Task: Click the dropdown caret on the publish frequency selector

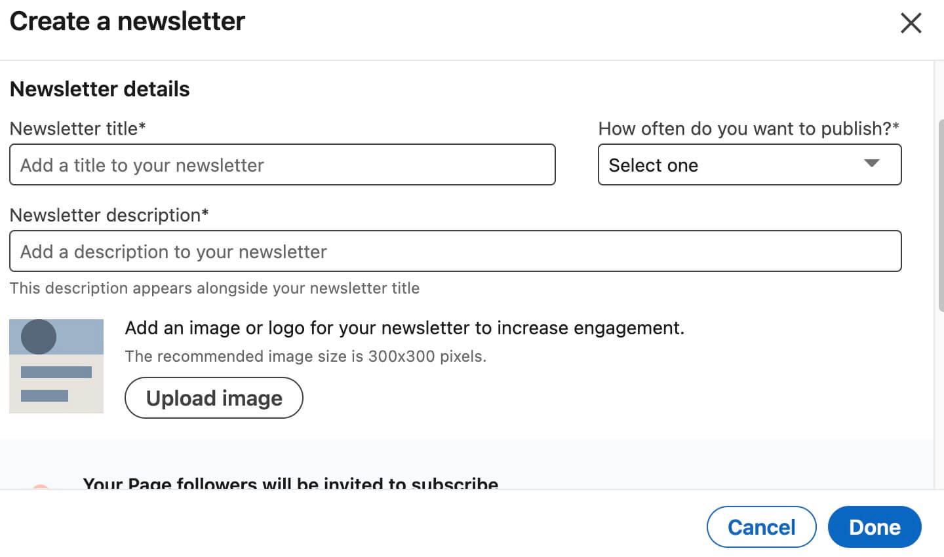Action: tap(872, 164)
